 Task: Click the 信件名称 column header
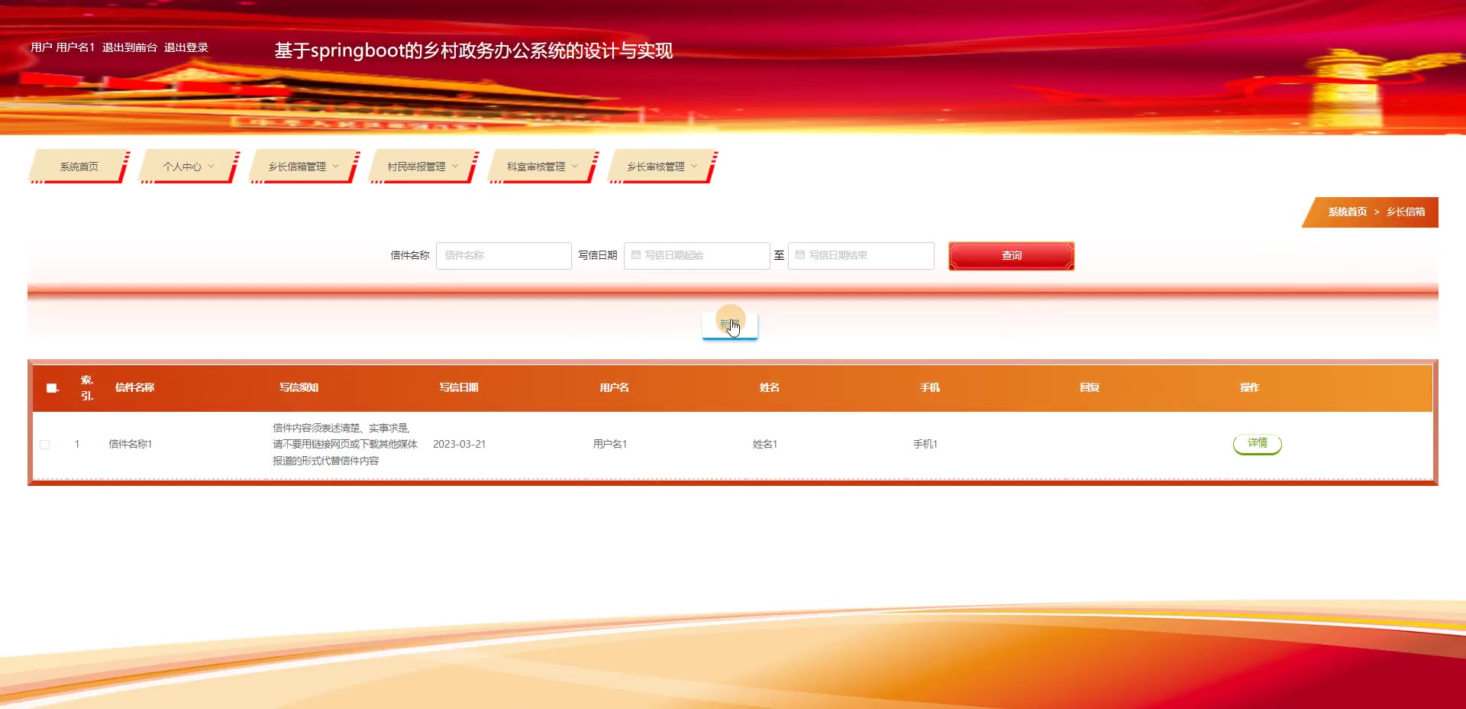click(134, 387)
